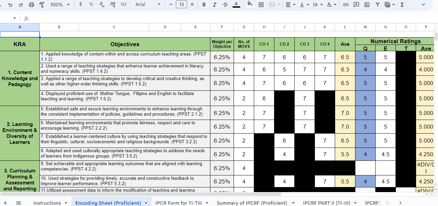Undo the last action
The width and height of the screenshot is (438, 206).
(x=10, y=5)
